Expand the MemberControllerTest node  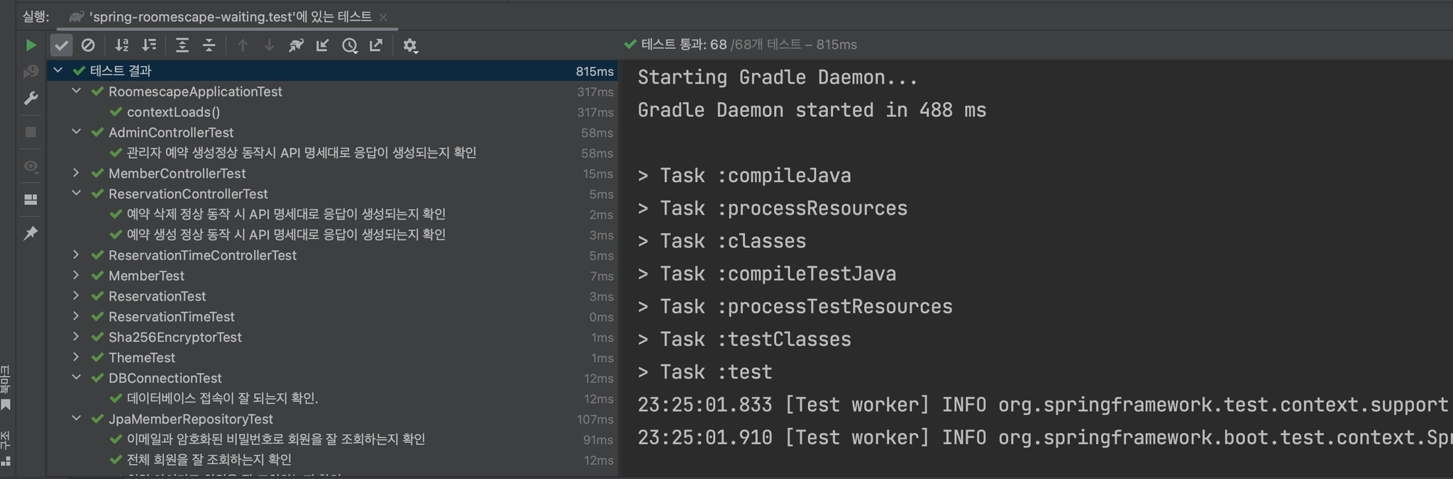pyautogui.click(x=76, y=173)
